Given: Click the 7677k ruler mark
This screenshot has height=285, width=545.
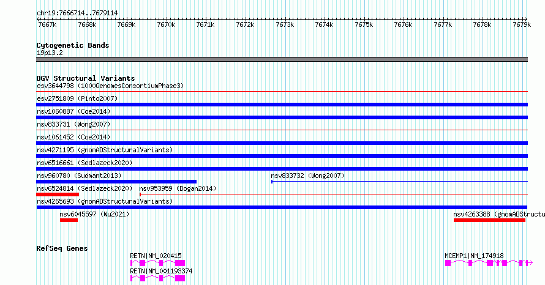Looking at the screenshot, I should pyautogui.click(x=443, y=24).
